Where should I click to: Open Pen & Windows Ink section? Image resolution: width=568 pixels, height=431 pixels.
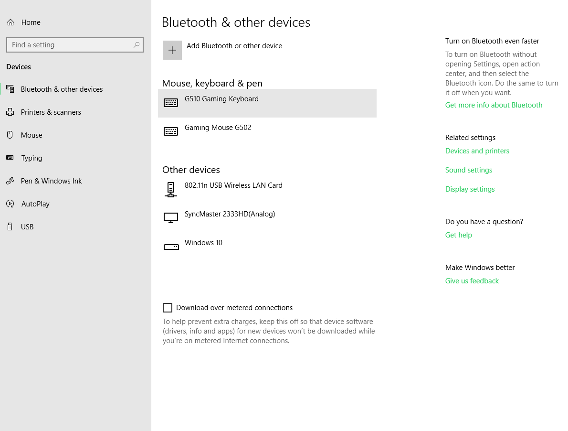(x=52, y=181)
